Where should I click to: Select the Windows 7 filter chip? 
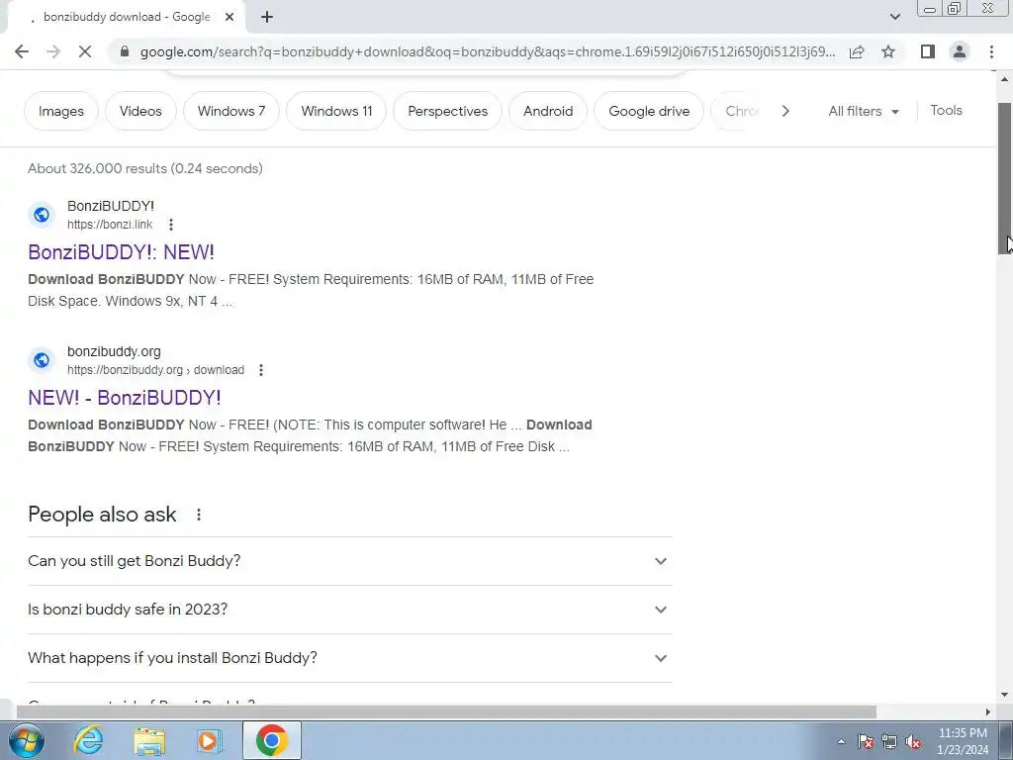pos(231,111)
